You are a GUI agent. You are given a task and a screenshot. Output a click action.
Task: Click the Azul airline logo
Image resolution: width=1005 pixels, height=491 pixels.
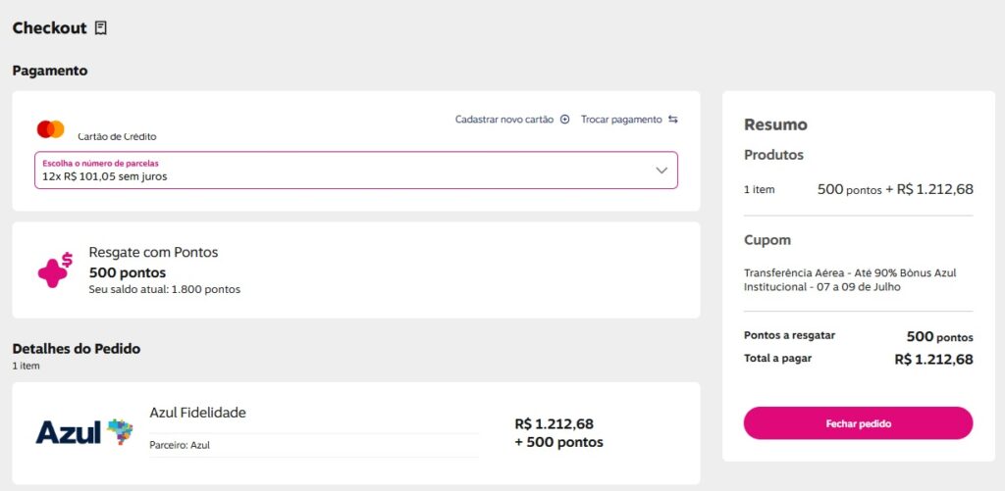point(83,431)
